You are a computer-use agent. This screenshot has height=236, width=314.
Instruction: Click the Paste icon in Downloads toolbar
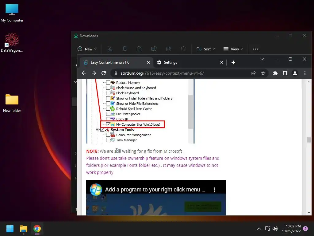139,49
